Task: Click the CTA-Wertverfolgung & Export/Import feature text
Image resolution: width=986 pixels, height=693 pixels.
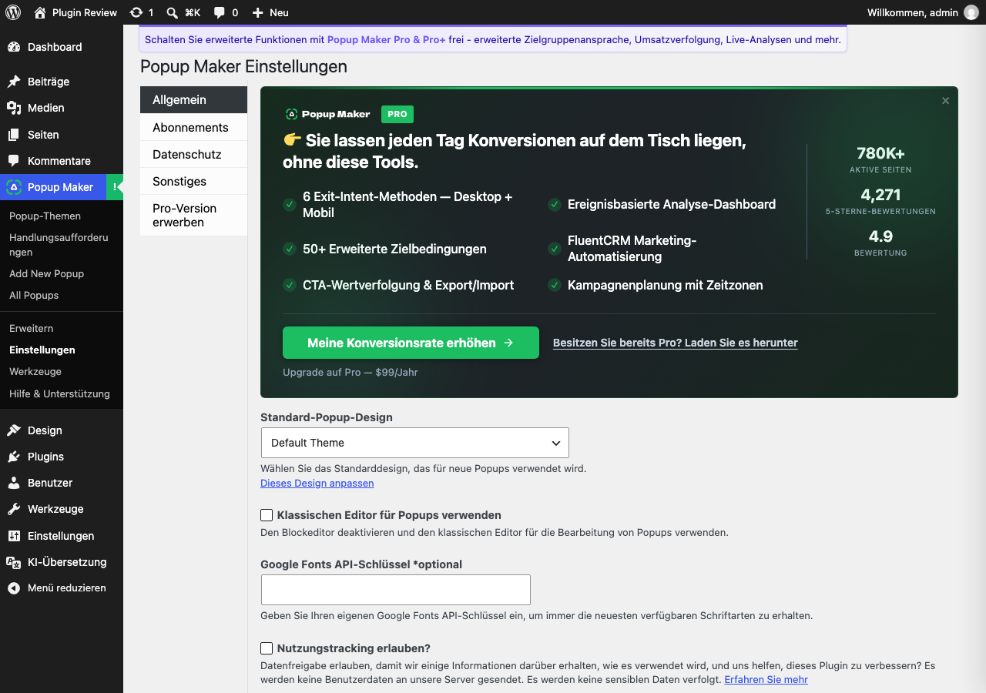Action: (x=408, y=286)
